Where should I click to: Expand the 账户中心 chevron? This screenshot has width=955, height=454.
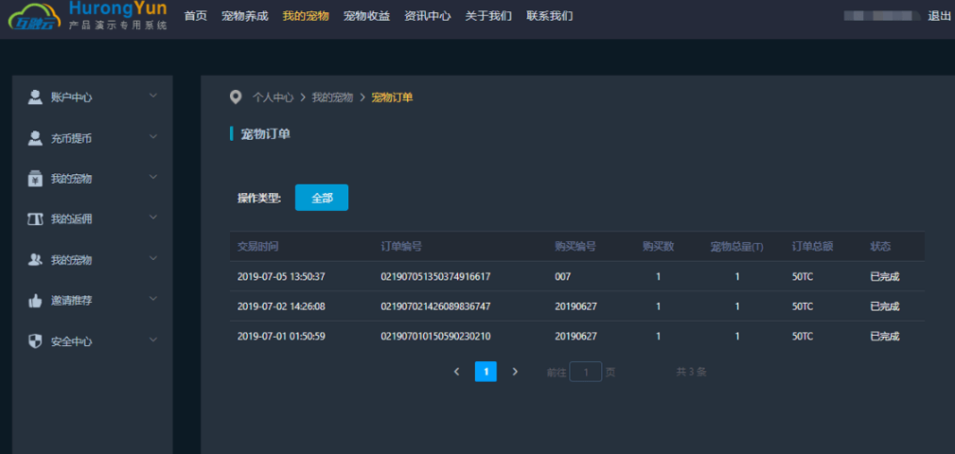point(153,96)
